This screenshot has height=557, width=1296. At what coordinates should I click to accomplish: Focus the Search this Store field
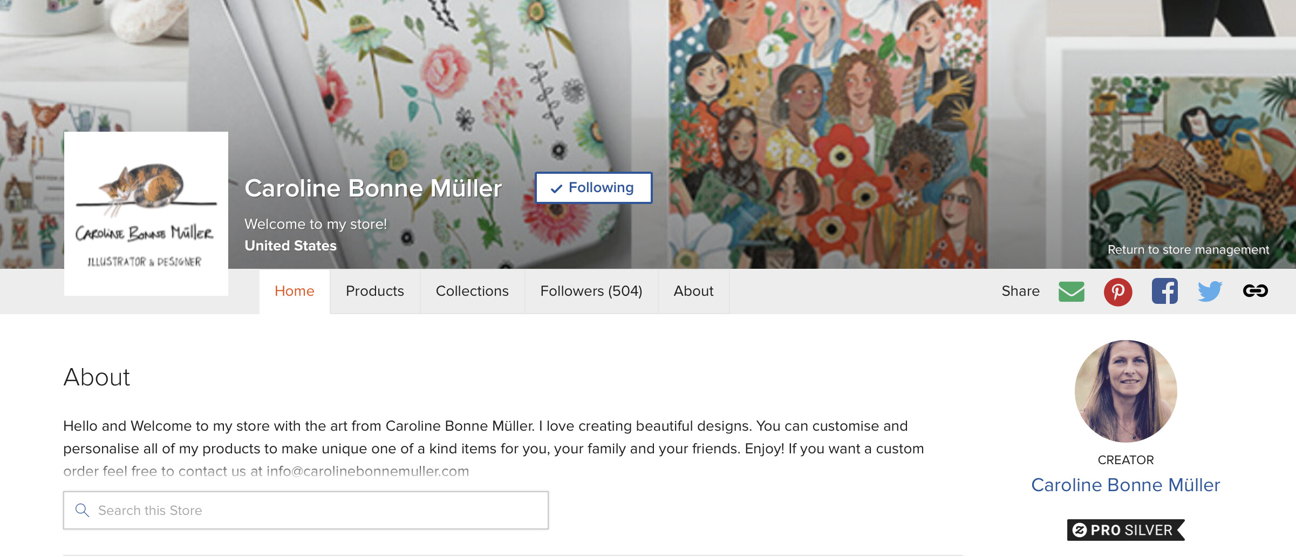pos(306,510)
